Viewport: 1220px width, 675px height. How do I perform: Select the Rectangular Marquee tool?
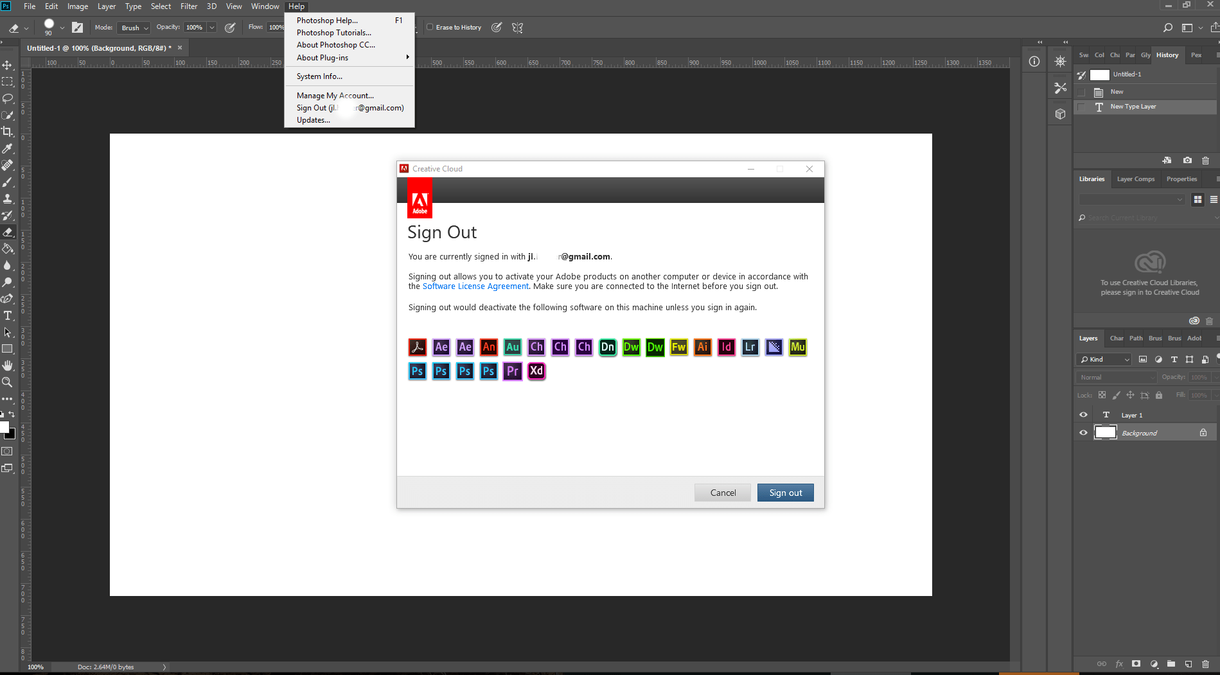click(x=8, y=82)
